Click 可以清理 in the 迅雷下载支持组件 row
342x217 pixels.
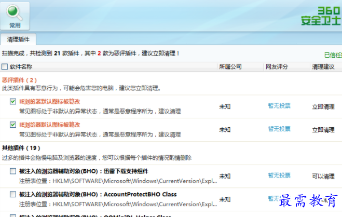pyautogui.click(x=323, y=177)
